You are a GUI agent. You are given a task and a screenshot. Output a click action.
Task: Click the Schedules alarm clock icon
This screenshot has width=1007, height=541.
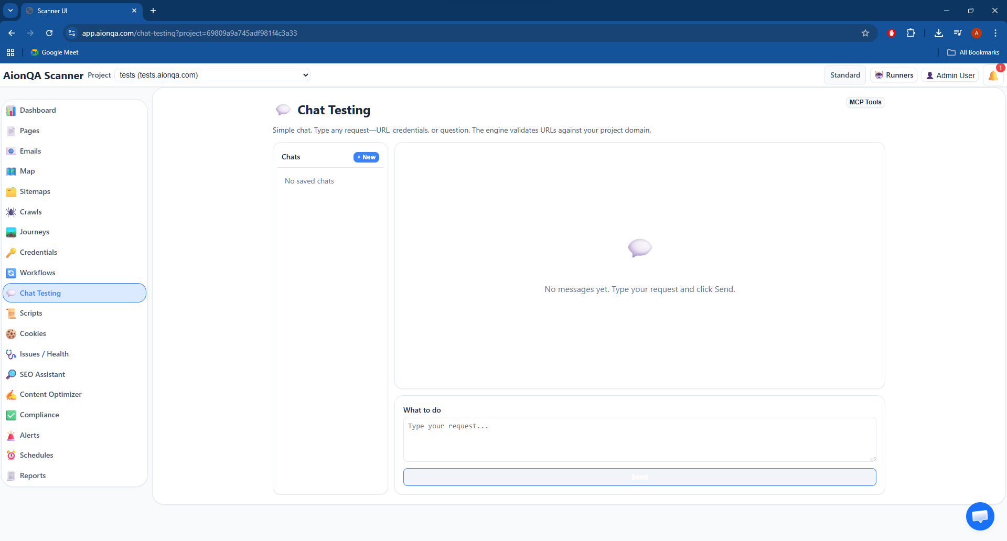pyautogui.click(x=11, y=456)
